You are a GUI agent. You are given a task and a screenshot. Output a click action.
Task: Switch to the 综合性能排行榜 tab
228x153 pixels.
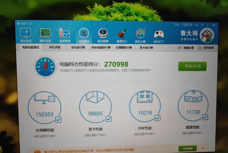coord(101,48)
